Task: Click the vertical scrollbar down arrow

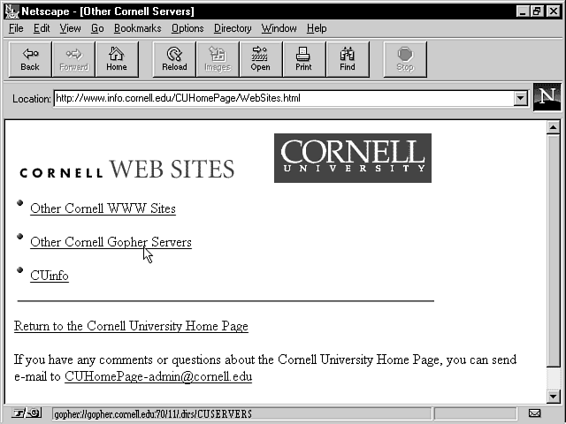Action: click(x=554, y=397)
